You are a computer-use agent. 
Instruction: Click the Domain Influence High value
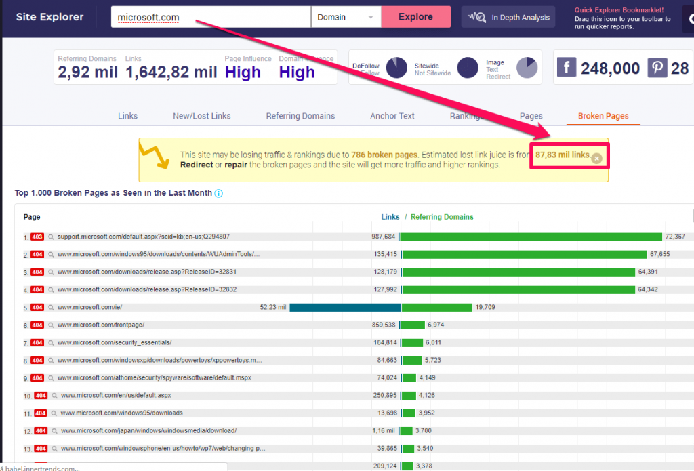(x=297, y=72)
